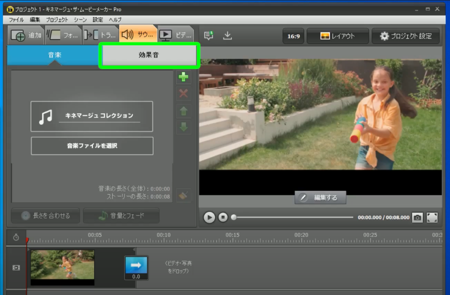
Task: Click the move track down arrow
Action: pos(183,127)
